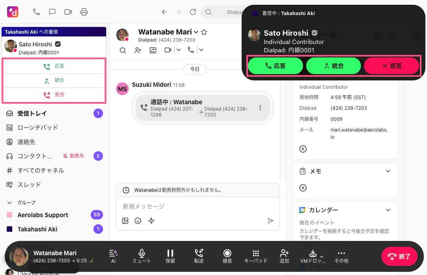Add note with plus icon under メモ
427x275 pixels.
coord(303,188)
